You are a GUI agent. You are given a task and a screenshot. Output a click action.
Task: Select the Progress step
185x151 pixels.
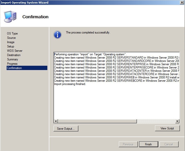pyautogui.click(x=12, y=64)
